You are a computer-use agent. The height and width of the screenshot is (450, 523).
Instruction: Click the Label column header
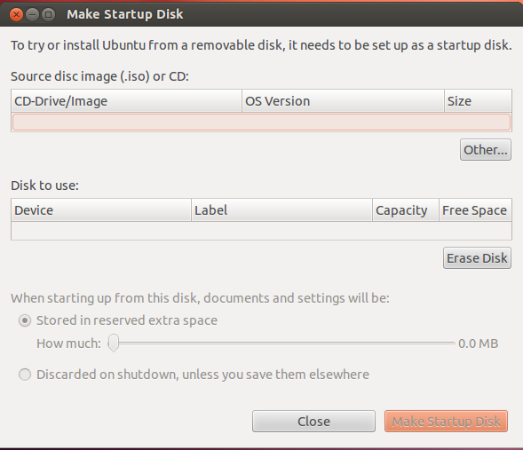pyautogui.click(x=281, y=210)
